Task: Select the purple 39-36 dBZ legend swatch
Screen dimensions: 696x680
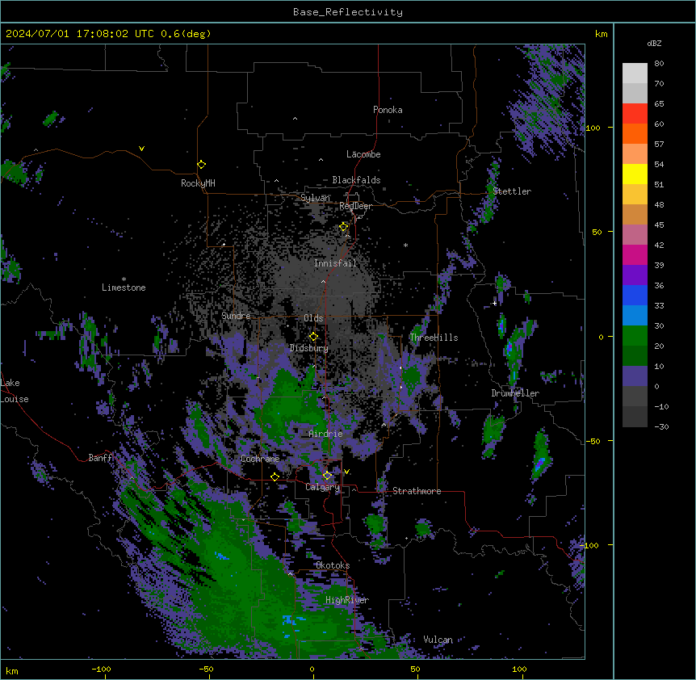Action: pos(635,275)
